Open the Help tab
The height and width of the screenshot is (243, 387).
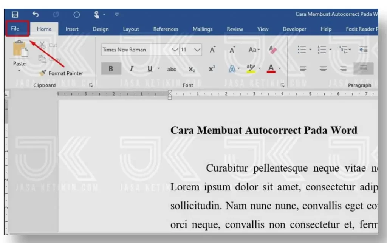pyautogui.click(x=326, y=29)
